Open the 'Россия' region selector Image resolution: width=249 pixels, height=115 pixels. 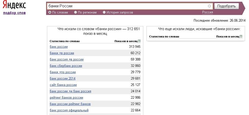207,12
